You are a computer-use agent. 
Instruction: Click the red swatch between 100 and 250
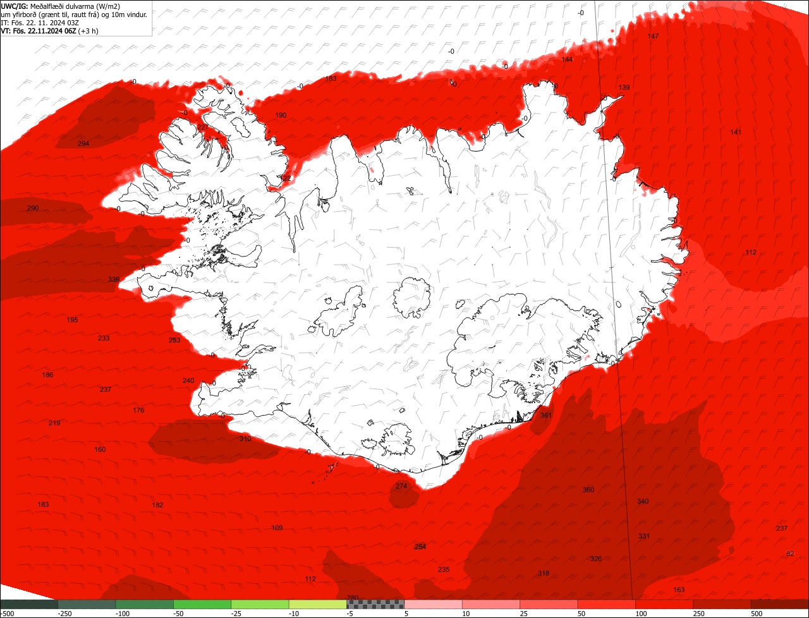pyautogui.click(x=664, y=604)
